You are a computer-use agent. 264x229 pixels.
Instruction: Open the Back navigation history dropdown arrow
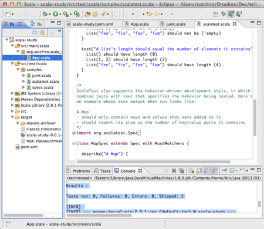pos(161,14)
